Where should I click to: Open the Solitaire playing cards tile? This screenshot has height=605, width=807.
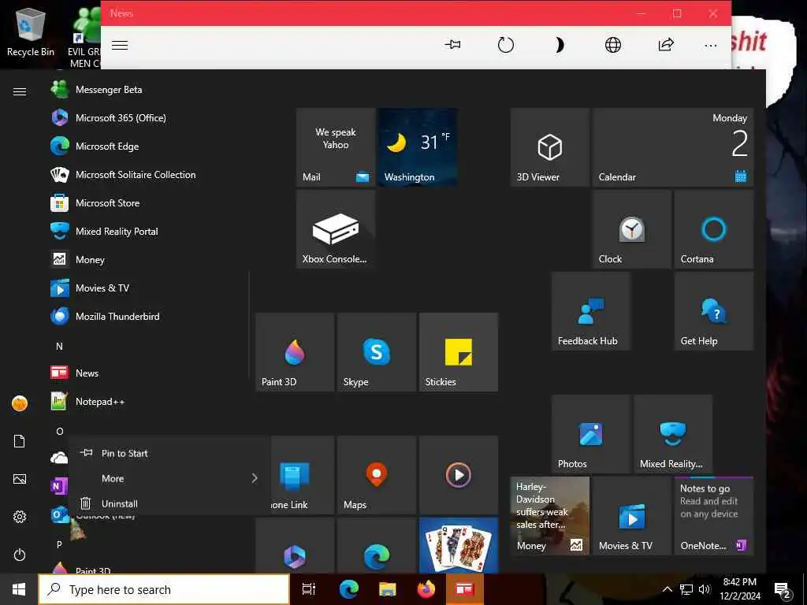pos(459,546)
